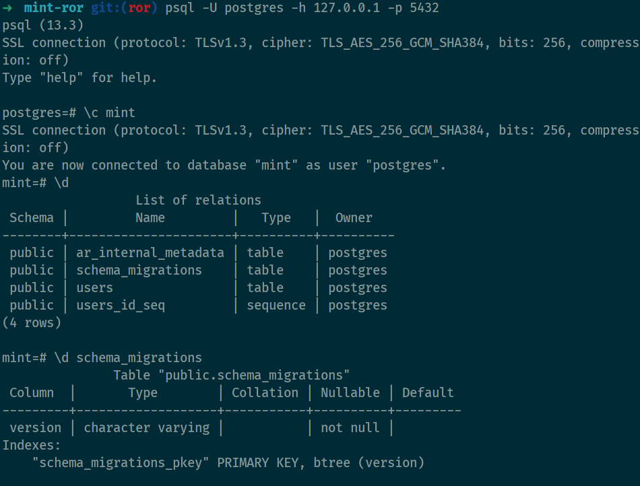
Task: Click the psql (13.3) version line
Action: [39, 26]
